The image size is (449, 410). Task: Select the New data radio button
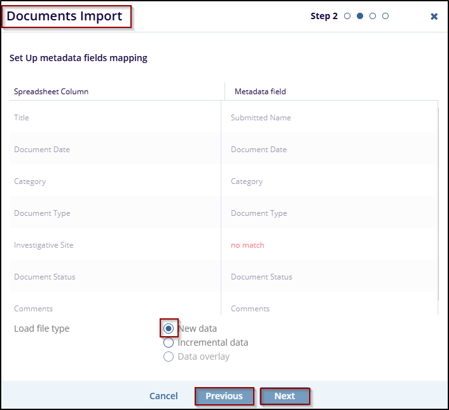(x=169, y=329)
